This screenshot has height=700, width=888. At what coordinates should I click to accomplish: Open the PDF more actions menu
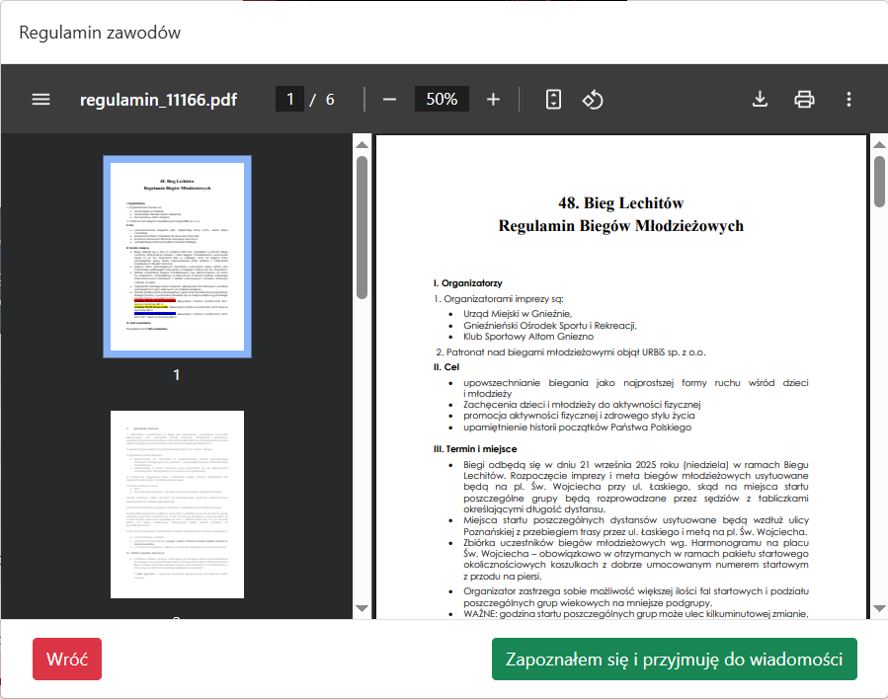point(848,100)
